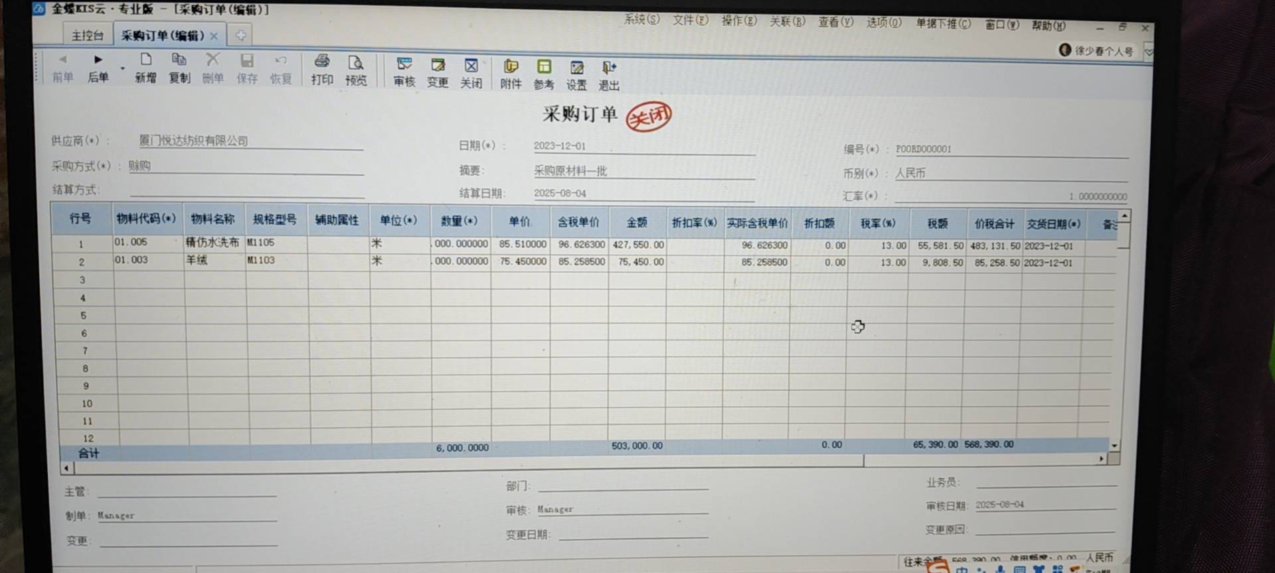This screenshot has height=573, width=1275.
Task: Click the 币别 field 人民币
Action: click(x=1011, y=174)
